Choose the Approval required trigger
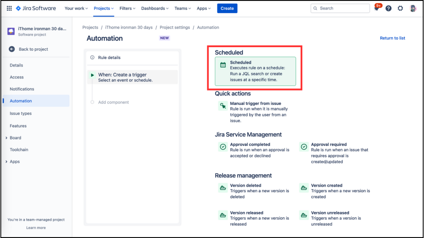 (x=336, y=153)
